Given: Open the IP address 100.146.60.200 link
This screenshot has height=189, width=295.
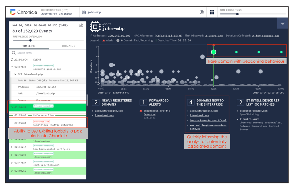Looking at the screenshot, I should pyautogui.click(x=119, y=36).
